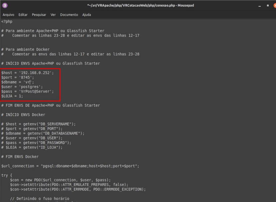Click line 'Comentar as envs das linhas 12-17'
The image size is (276, 202).
pos(70,54)
